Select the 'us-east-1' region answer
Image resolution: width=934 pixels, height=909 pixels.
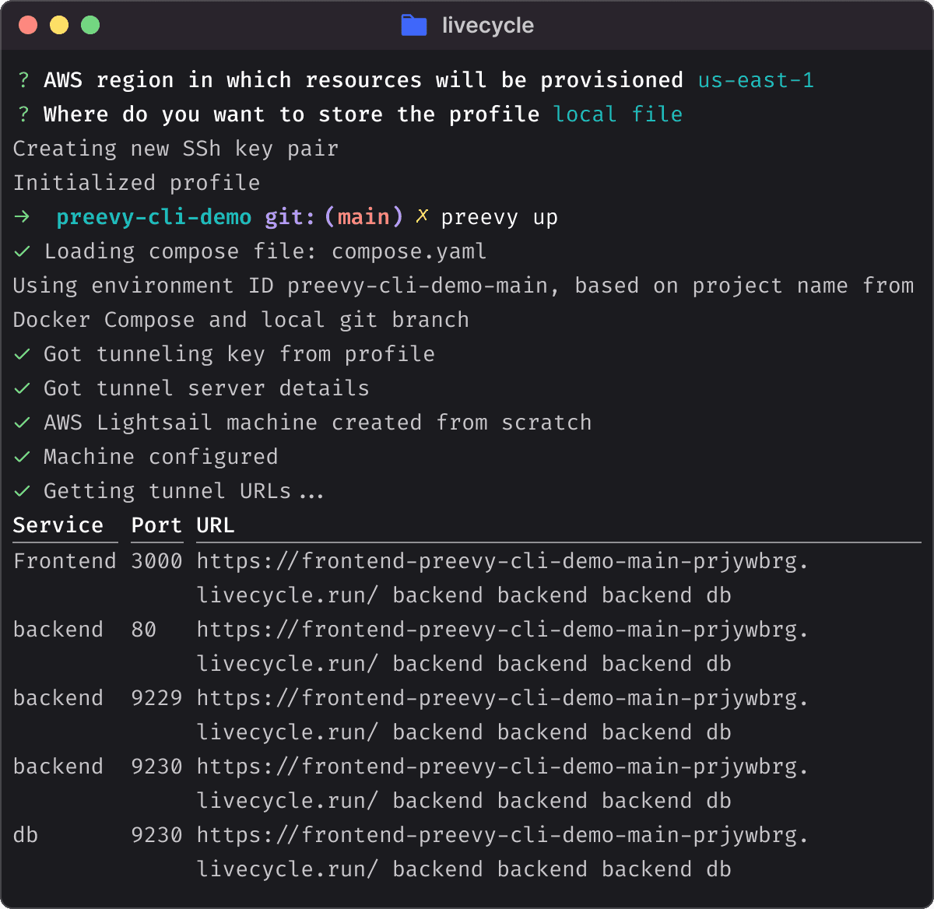756,80
